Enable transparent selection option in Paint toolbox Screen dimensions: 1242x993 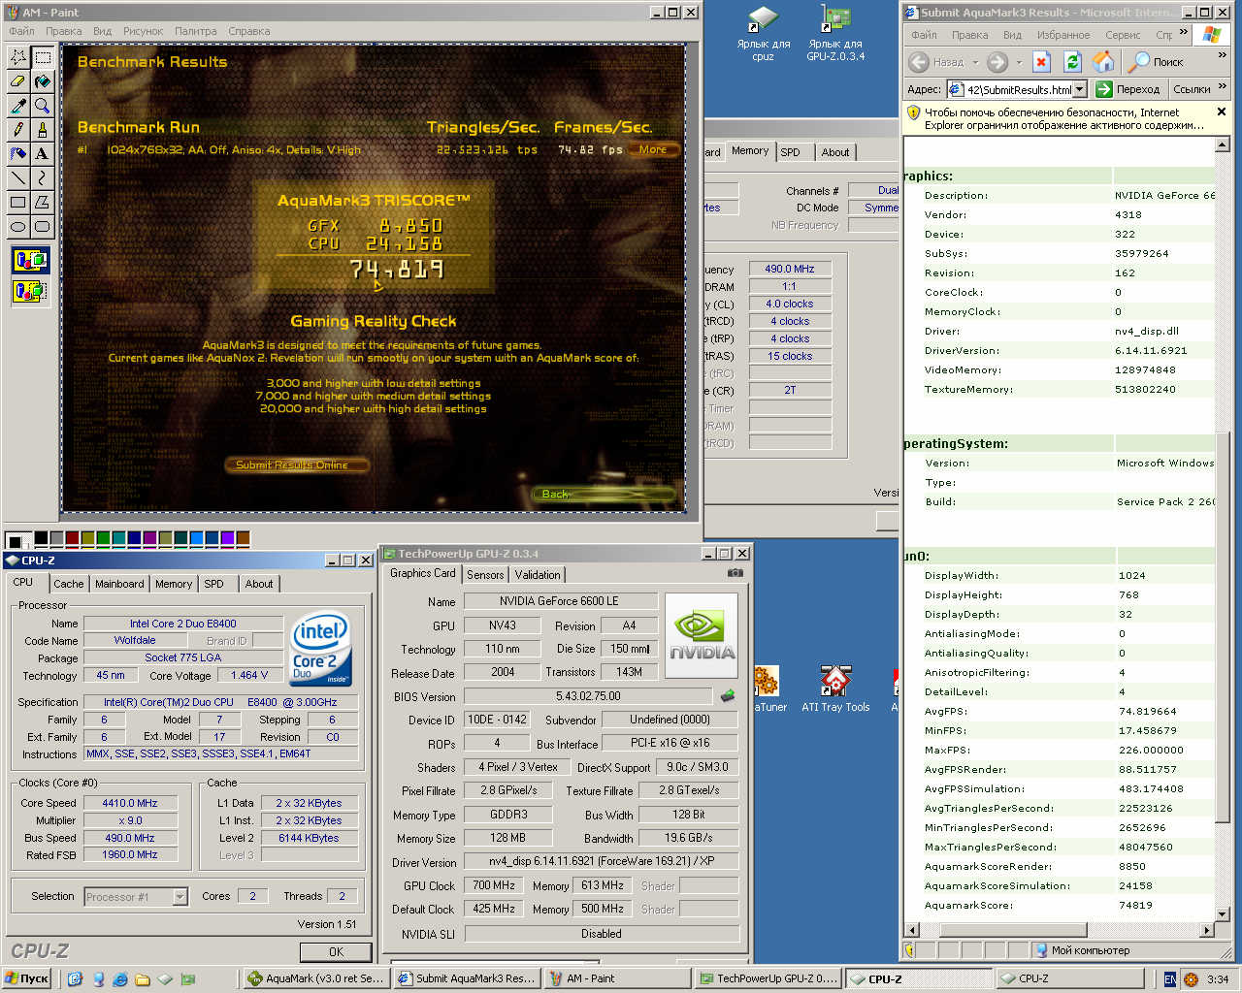[29, 290]
